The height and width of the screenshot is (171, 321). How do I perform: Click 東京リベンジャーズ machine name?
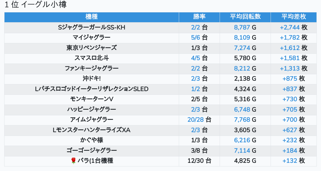pyautogui.click(x=92, y=48)
